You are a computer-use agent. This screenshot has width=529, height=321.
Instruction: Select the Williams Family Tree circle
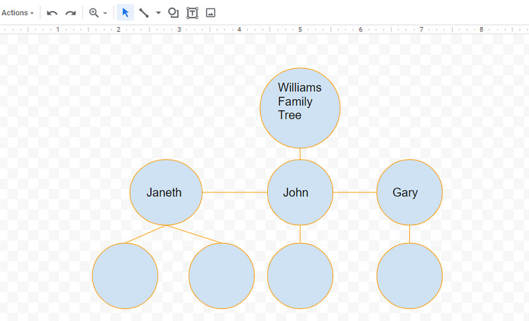tap(300, 108)
